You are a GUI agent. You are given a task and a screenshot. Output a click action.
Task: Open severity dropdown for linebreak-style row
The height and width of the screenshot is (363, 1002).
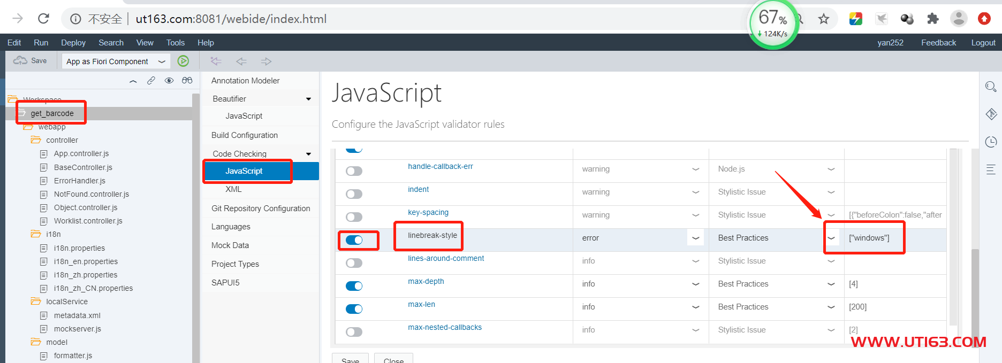point(695,238)
